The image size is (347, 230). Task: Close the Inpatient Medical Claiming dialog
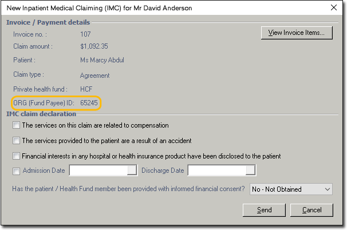pos(334,7)
